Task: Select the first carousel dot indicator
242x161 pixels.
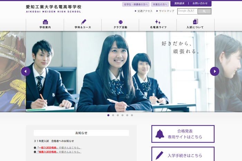Action: pyautogui.click(x=108, y=115)
